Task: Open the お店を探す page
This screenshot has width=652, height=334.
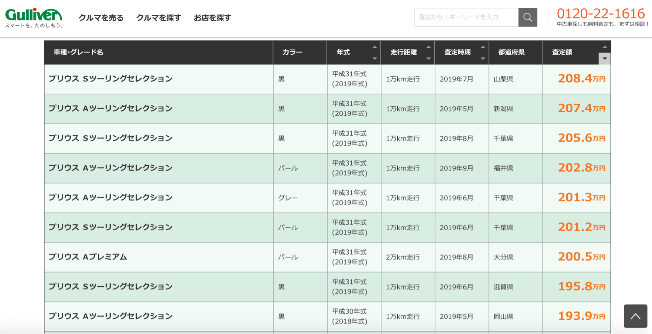Action: [x=212, y=18]
